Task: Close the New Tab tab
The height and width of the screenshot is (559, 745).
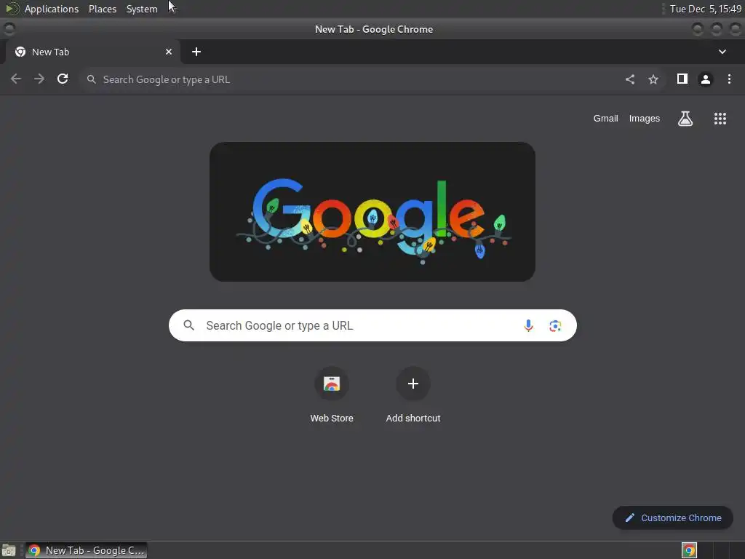Action: click(169, 52)
